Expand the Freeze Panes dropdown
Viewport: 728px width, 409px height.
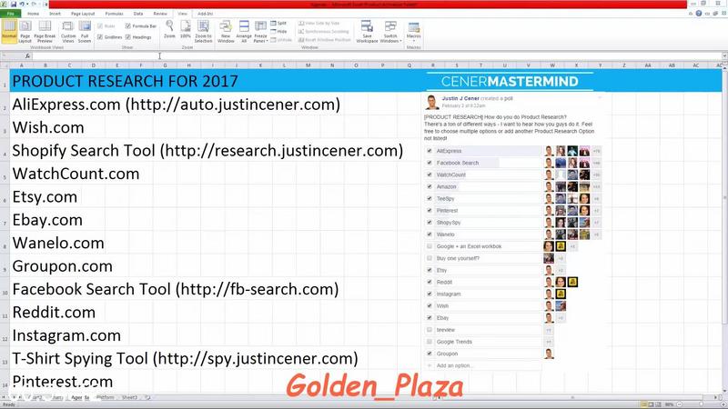click(x=260, y=31)
